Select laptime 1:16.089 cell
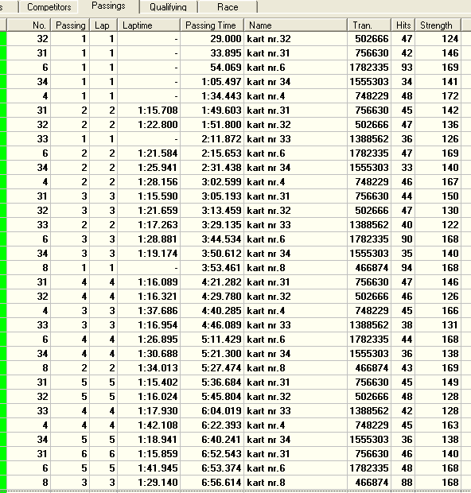Screen dimensions: 471x493 pyautogui.click(x=149, y=282)
